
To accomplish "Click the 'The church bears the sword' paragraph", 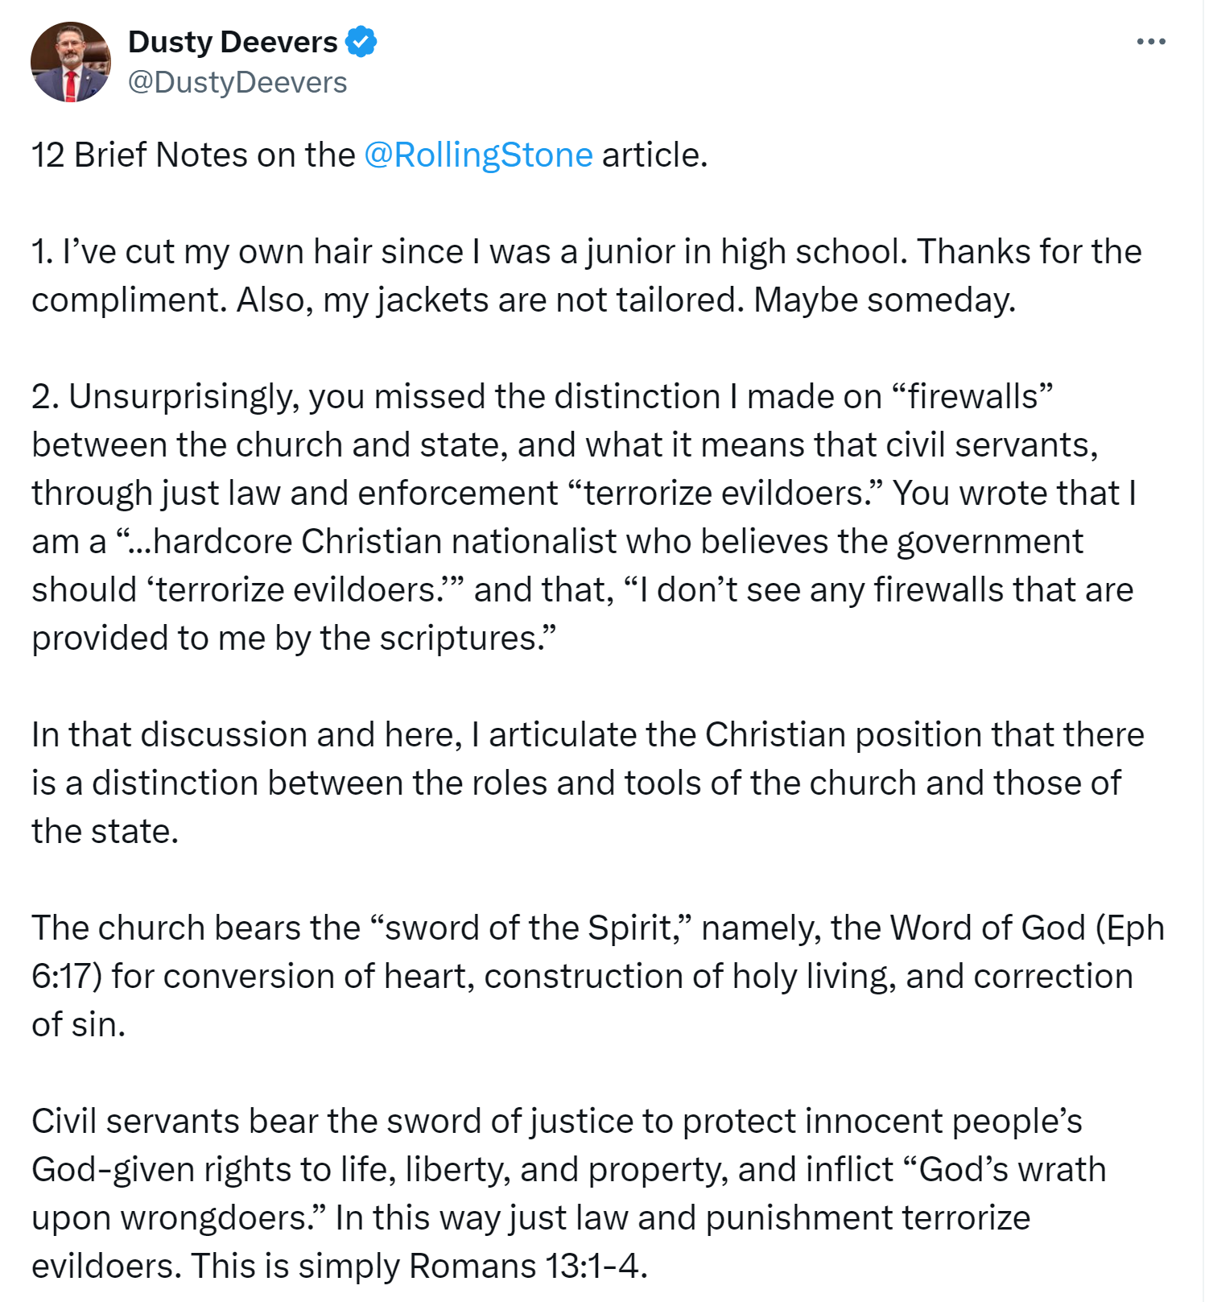I will click(598, 976).
